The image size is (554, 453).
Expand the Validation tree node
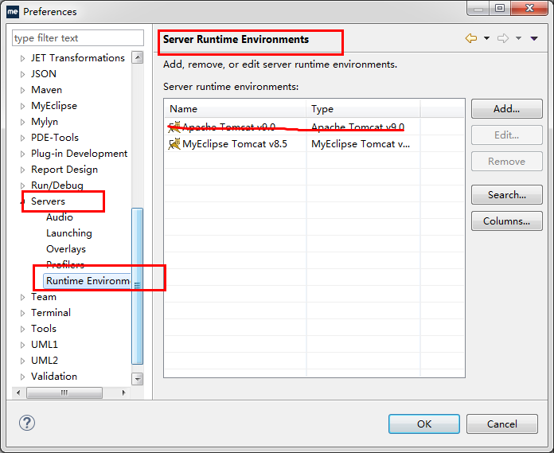tap(22, 377)
